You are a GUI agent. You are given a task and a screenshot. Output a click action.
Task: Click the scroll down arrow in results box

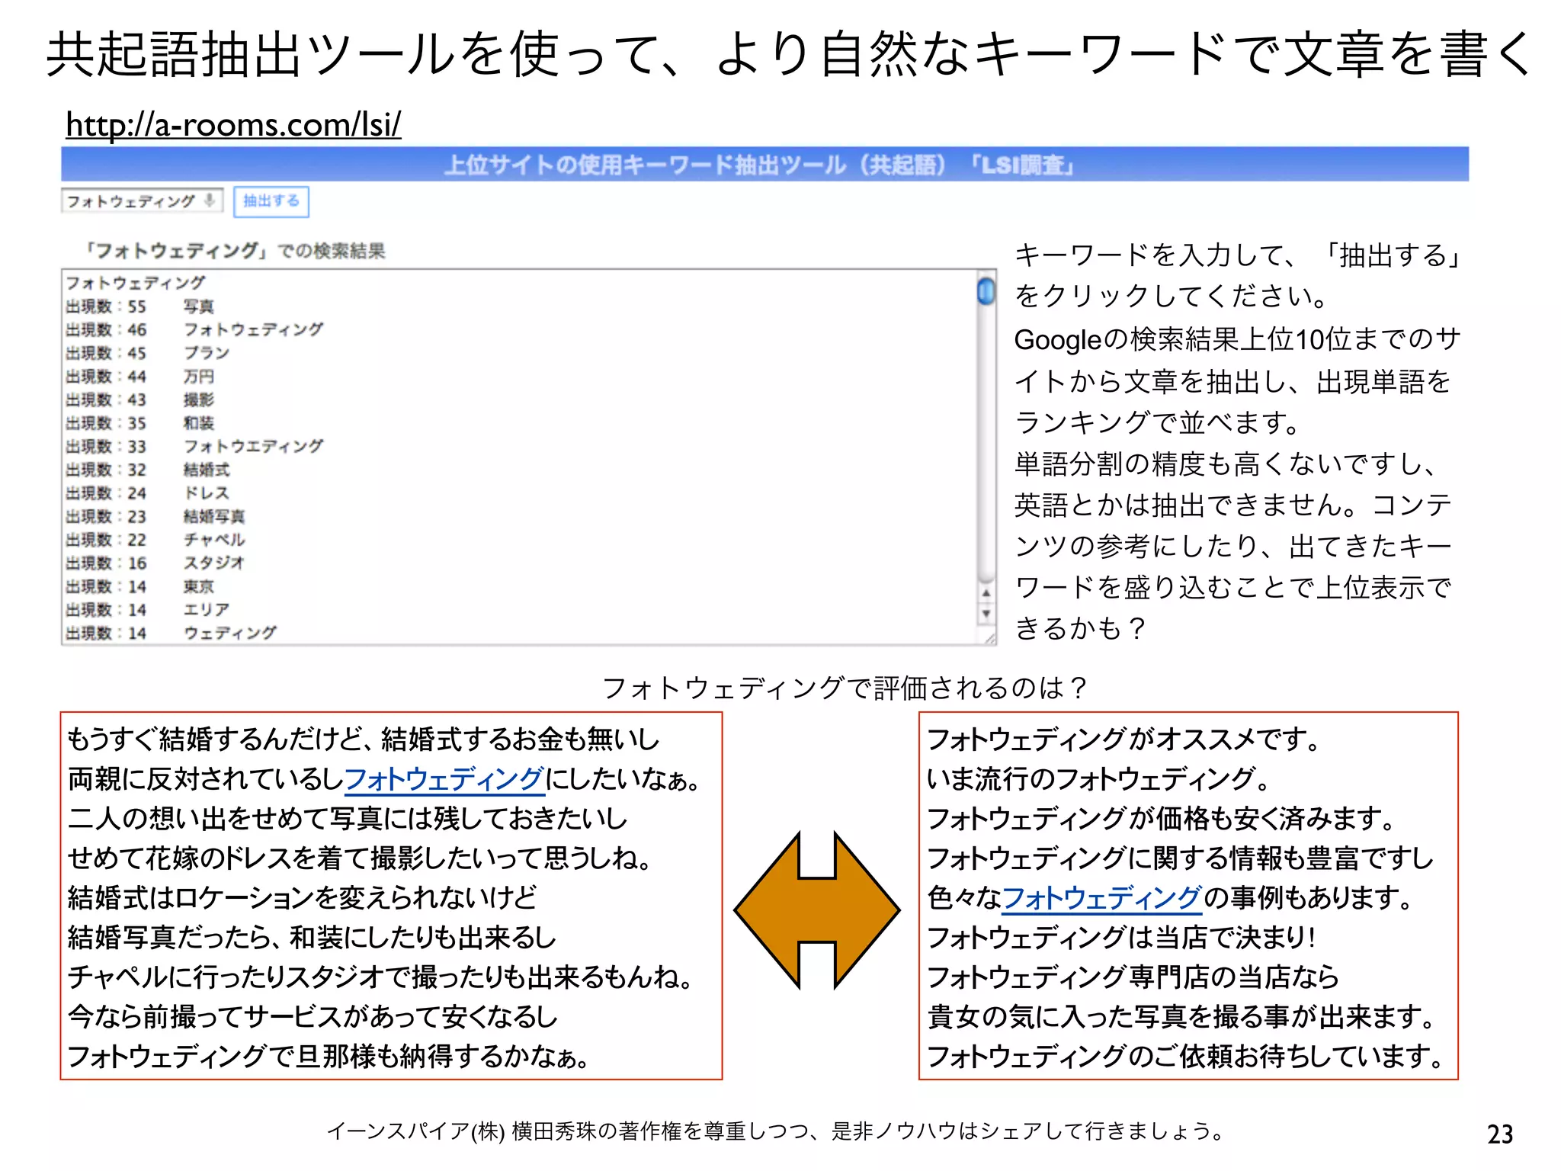click(x=986, y=614)
